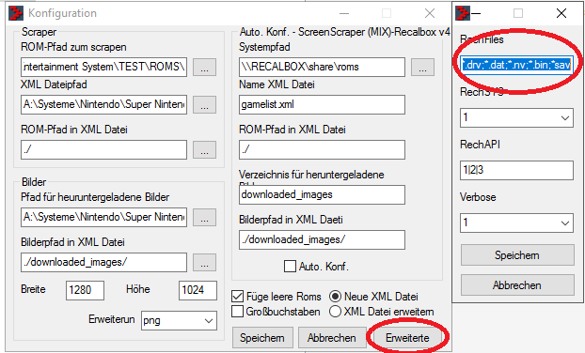
Task: Tick the Großbuchstaben checkbox
Action: tap(237, 312)
